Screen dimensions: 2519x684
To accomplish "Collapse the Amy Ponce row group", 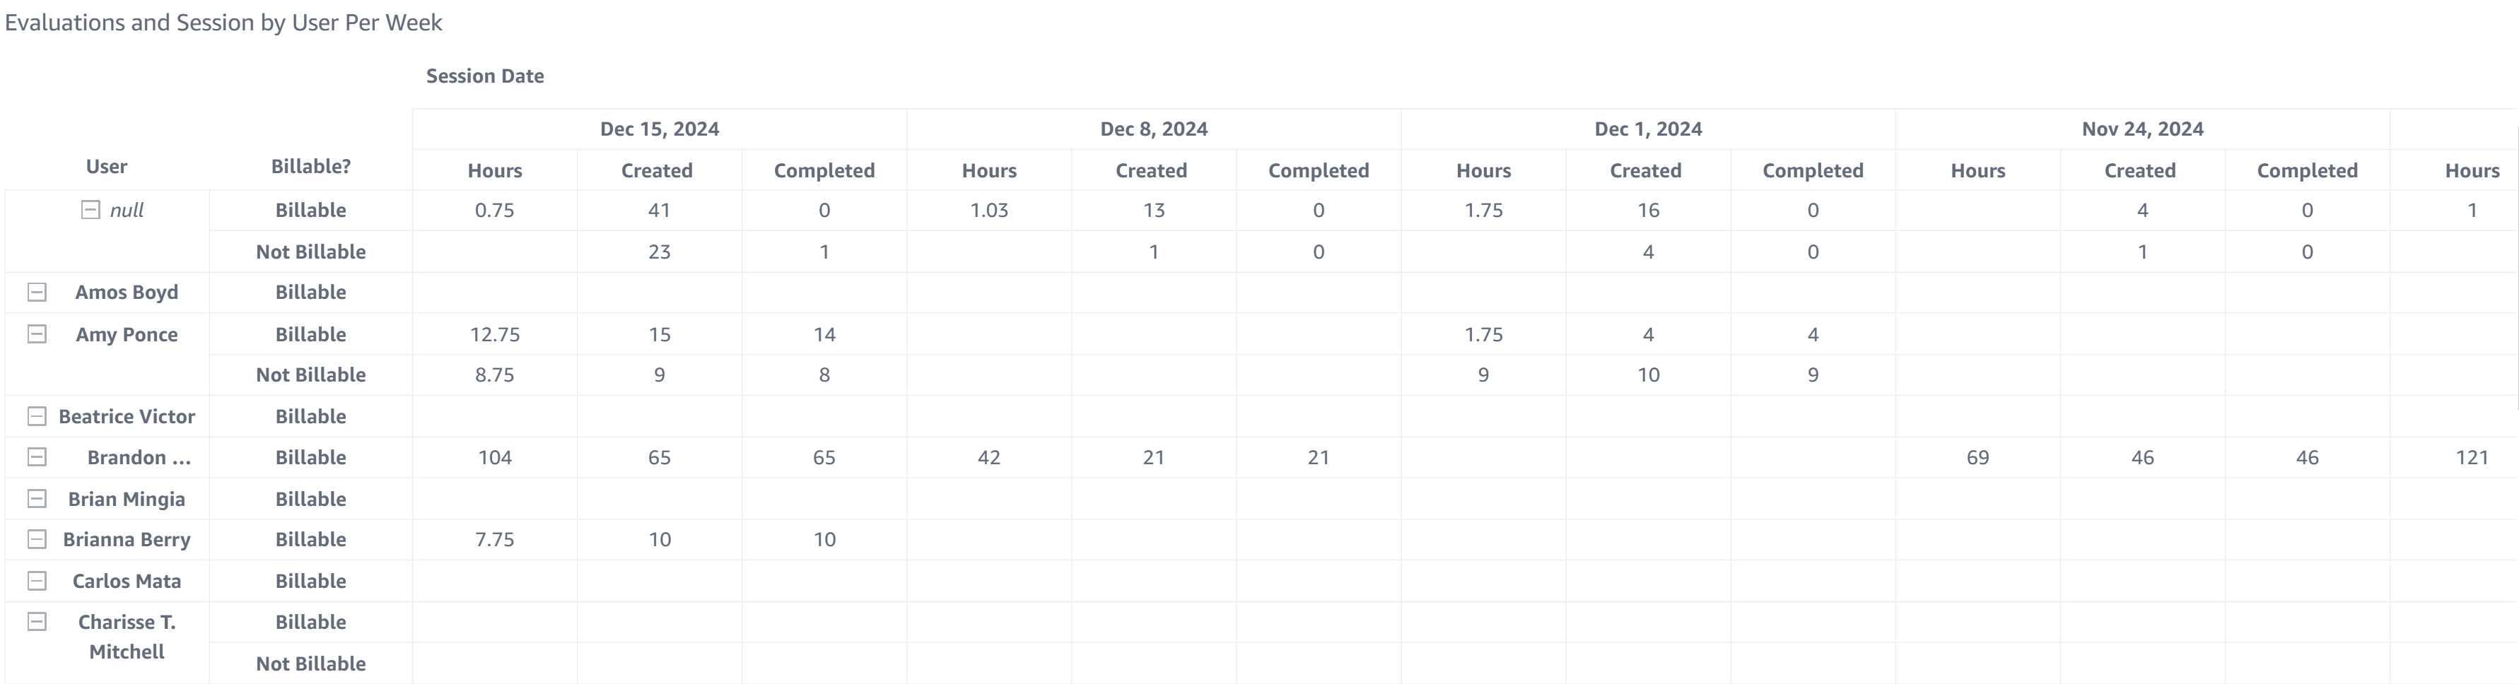I will coord(37,334).
